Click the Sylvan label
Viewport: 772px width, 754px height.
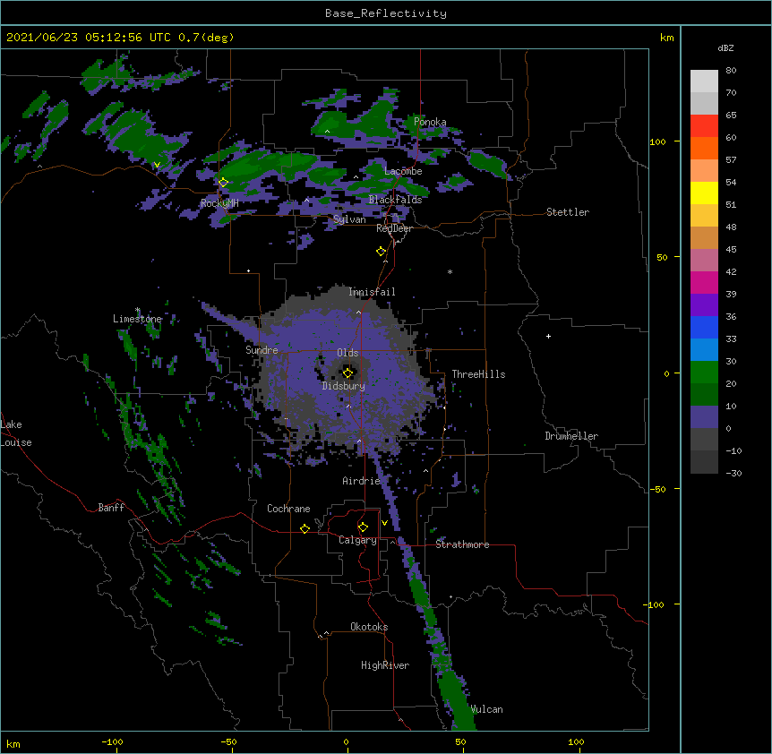tap(349, 219)
